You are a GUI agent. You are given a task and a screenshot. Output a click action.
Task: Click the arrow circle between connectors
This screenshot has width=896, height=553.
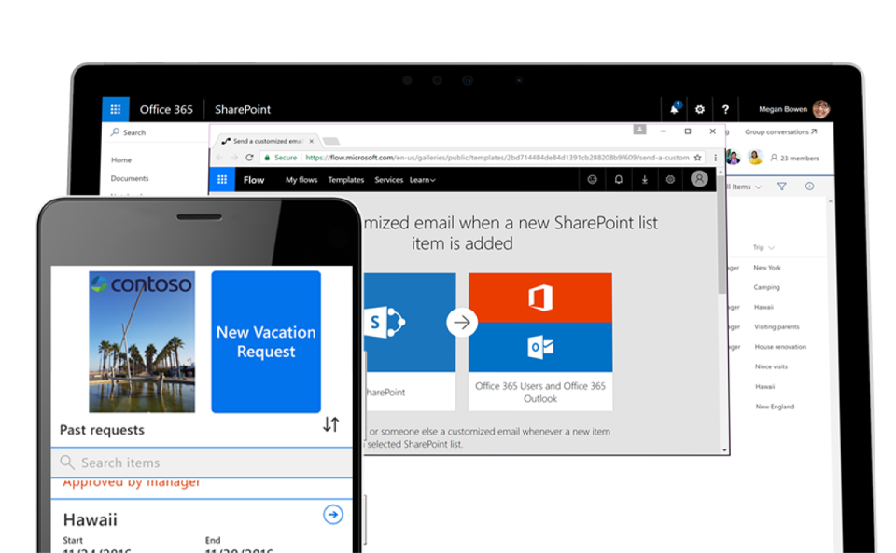462,323
